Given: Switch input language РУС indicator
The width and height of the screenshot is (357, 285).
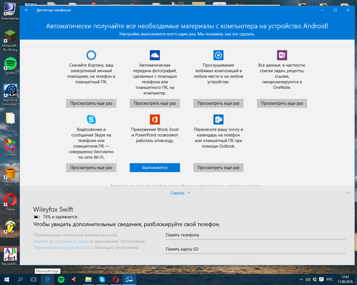Looking at the screenshot, I should [x=329, y=280].
